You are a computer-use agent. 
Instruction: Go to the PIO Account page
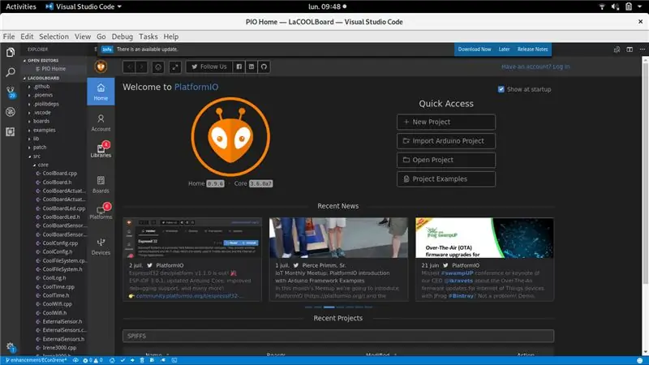[101, 122]
